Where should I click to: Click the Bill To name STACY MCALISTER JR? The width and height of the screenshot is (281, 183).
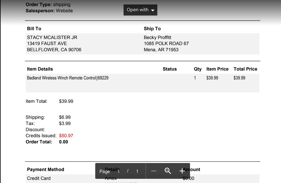point(52,37)
